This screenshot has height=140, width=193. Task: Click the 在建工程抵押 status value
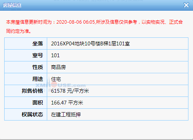66,114
